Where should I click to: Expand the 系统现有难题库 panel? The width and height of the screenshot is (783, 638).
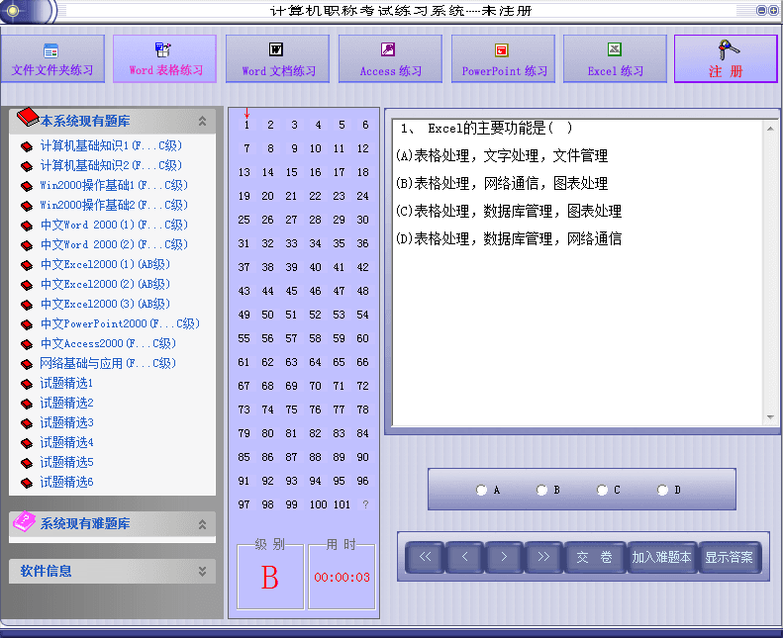202,524
